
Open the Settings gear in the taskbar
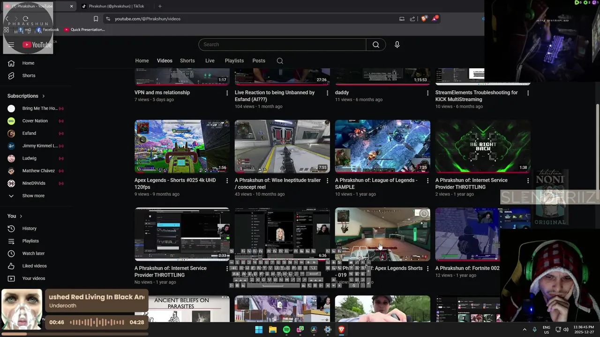pos(328,330)
